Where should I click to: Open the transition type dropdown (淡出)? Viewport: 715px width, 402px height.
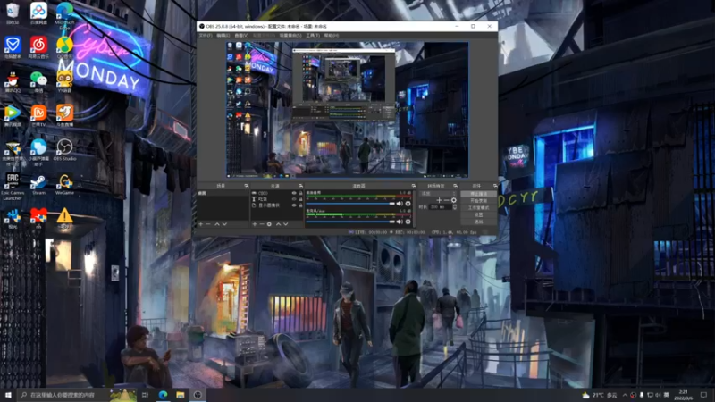tap(438, 193)
